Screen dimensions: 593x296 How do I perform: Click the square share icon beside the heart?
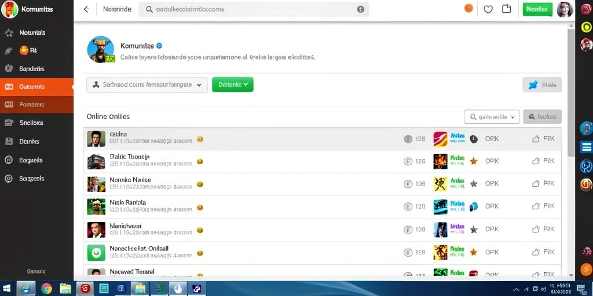click(x=506, y=9)
